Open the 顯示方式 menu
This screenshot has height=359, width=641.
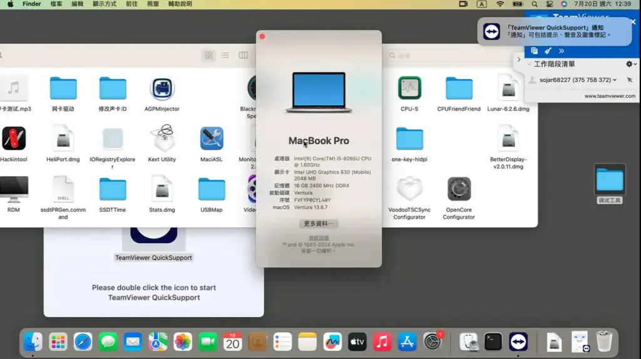[105, 4]
